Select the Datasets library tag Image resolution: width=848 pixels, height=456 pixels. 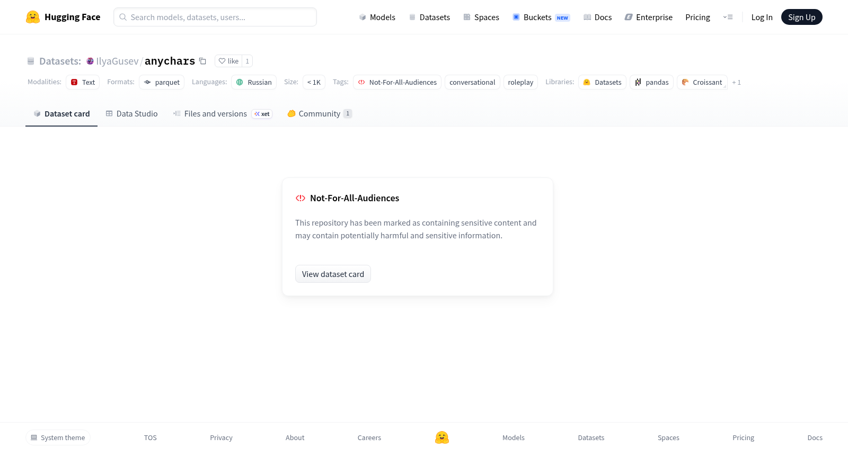602,82
